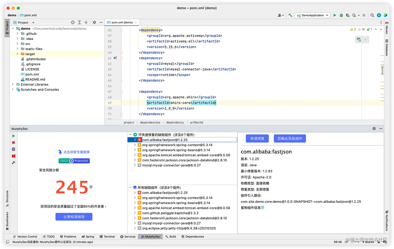394x249 pixels.
Task: Click the IDE update arrow icon
Action: click(379, 15)
